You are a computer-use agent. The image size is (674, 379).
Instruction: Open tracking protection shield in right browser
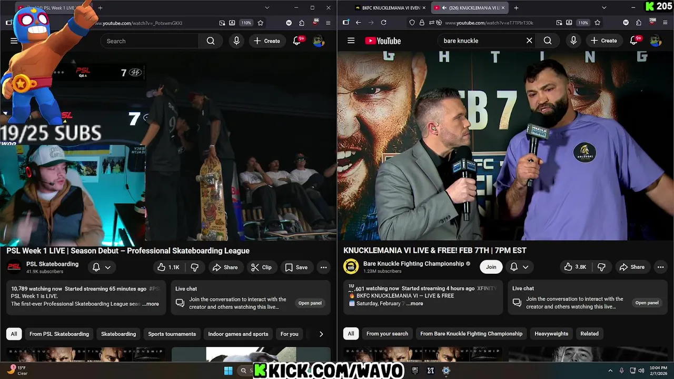point(412,23)
